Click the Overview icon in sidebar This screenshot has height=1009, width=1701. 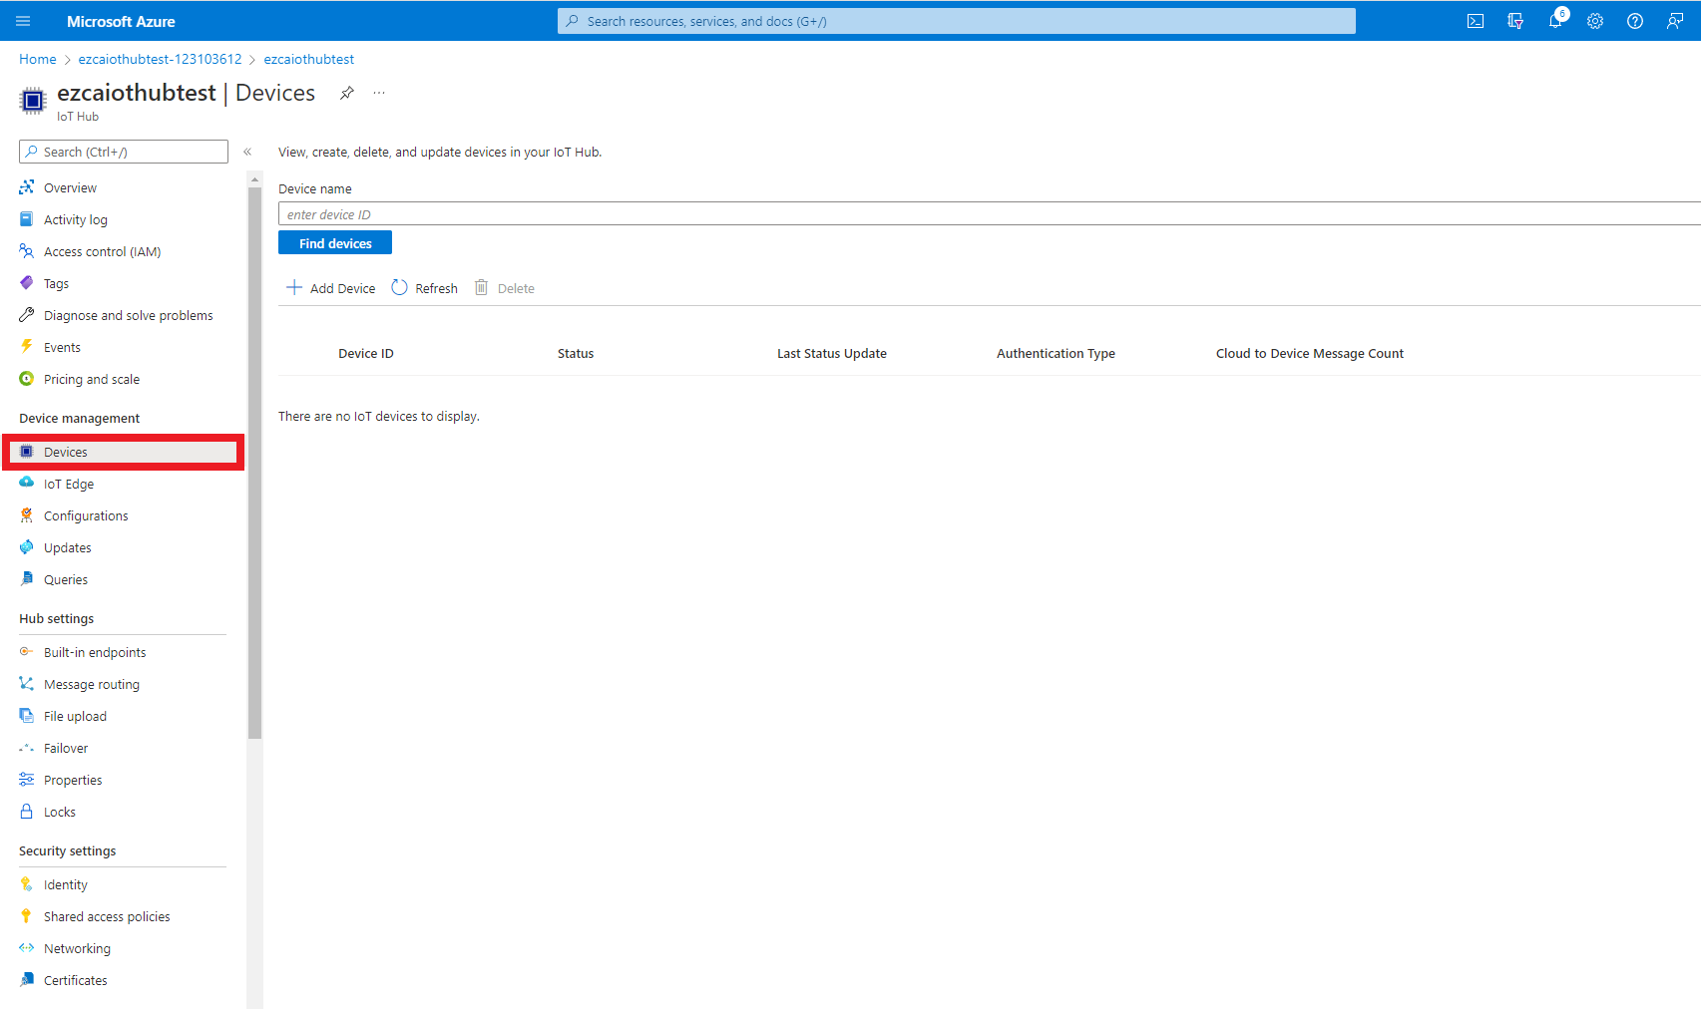[x=27, y=187]
